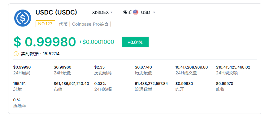The image size is (261, 117).
Task: Click the 24H最低 value $0.99960
Action: point(63,67)
